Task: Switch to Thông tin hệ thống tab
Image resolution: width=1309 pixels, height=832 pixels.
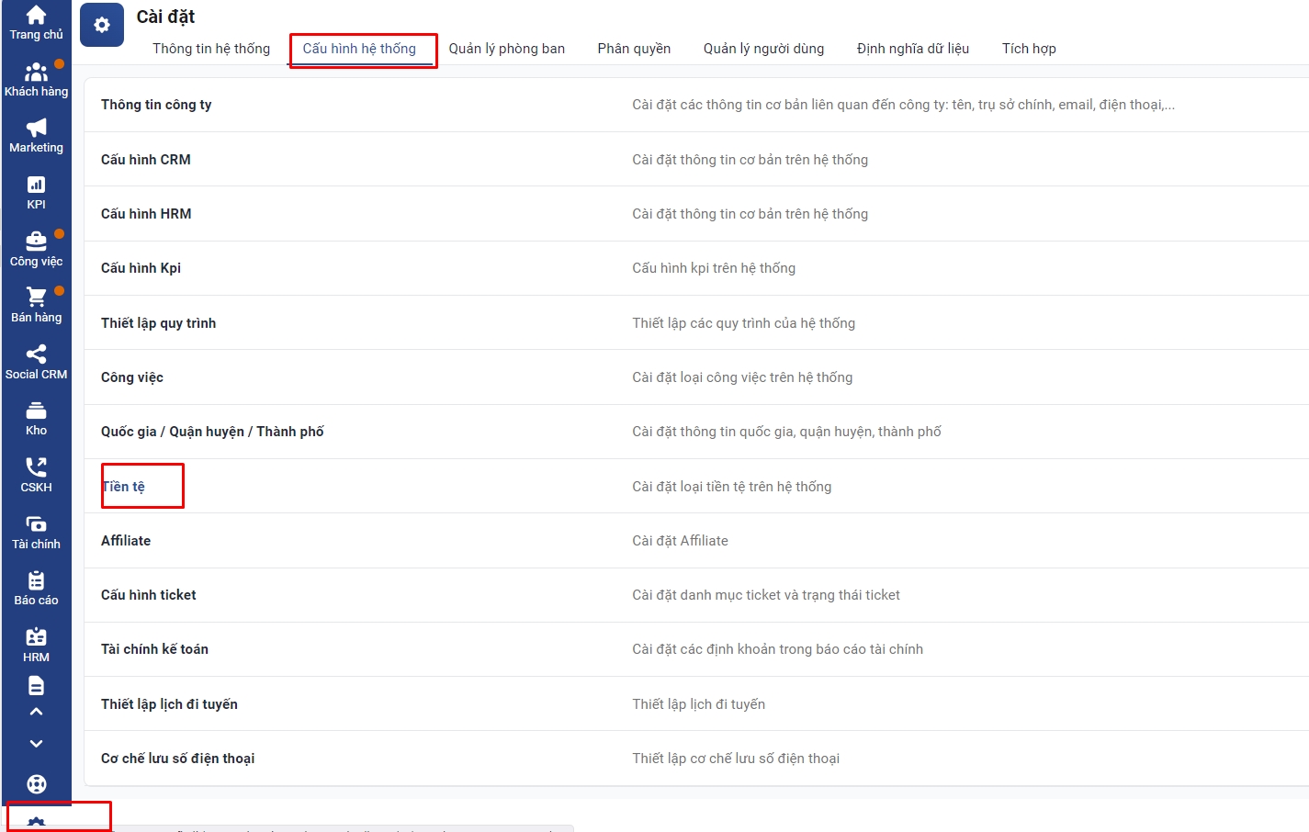Action: (x=211, y=49)
